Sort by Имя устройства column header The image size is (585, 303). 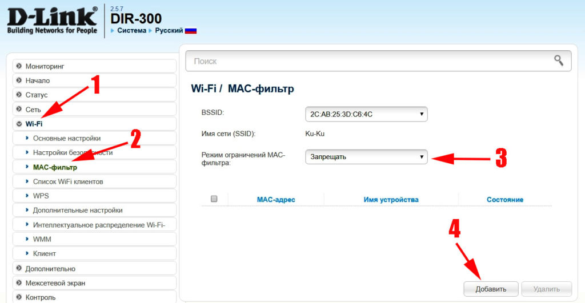pyautogui.click(x=391, y=200)
